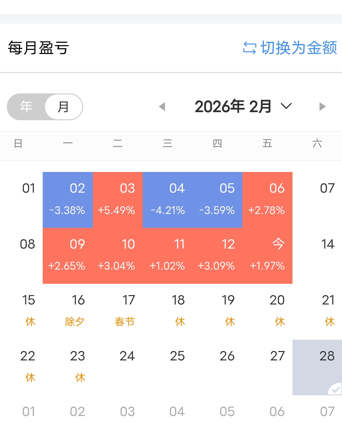Select the 每月盈亏 section title
This screenshot has width=342, height=448.
pos(39,48)
